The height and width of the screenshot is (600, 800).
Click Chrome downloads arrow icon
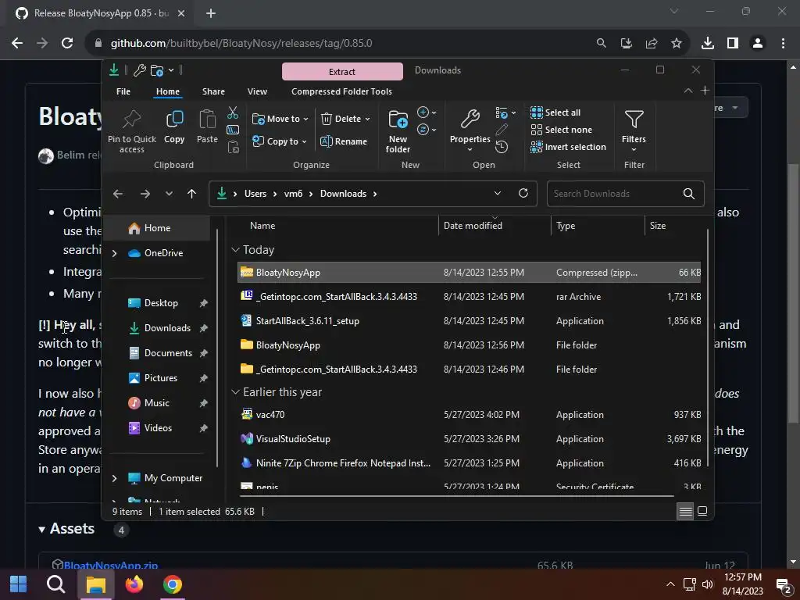pos(708,43)
